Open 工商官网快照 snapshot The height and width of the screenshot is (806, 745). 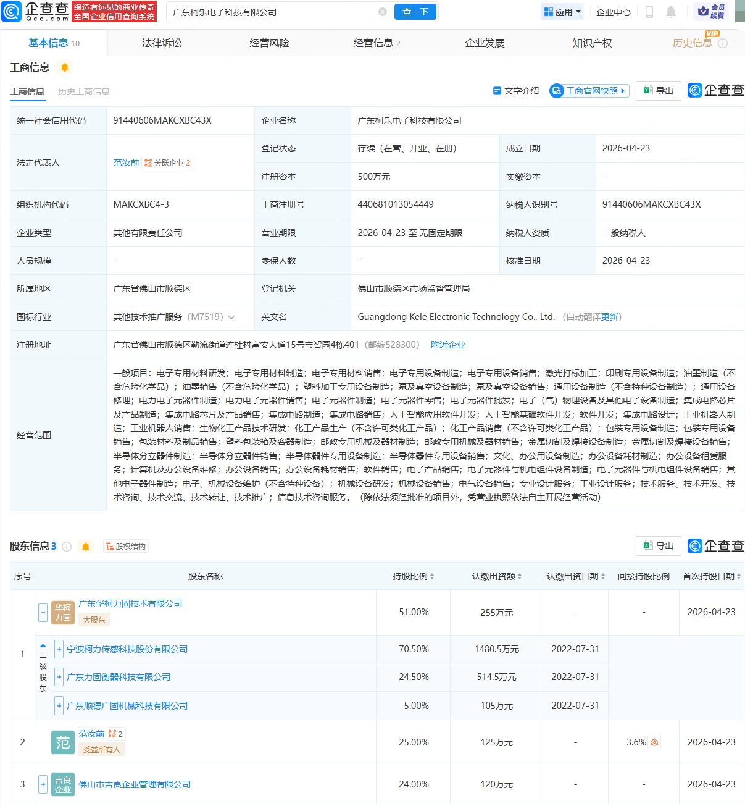(589, 91)
